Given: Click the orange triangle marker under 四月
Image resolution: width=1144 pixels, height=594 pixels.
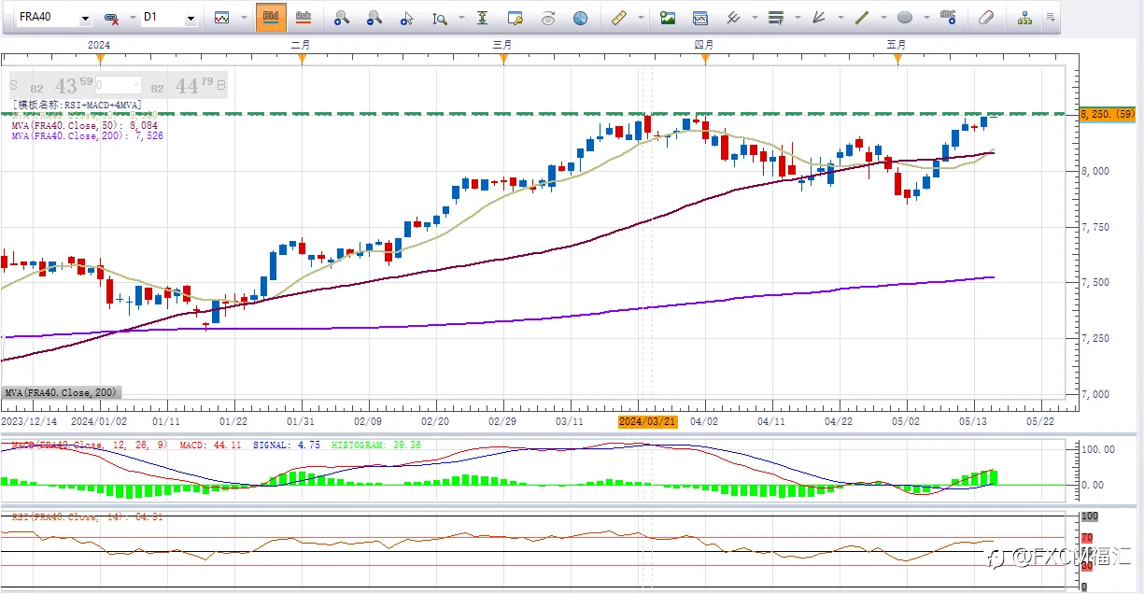Looking at the screenshot, I should 705,59.
